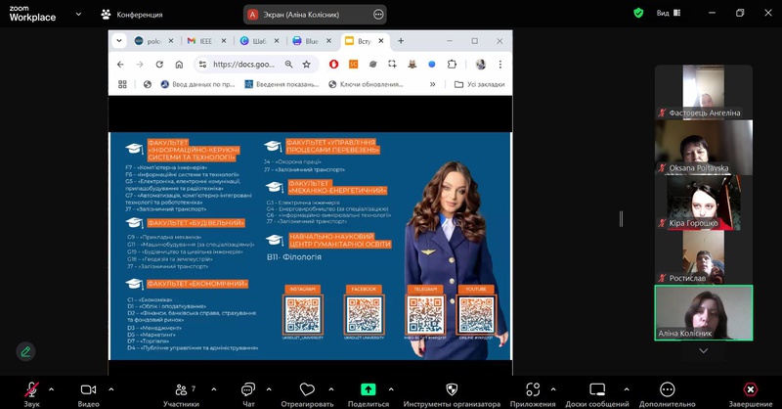Open the browser three-dot menu
This screenshot has width=782, height=409.
tap(500, 64)
